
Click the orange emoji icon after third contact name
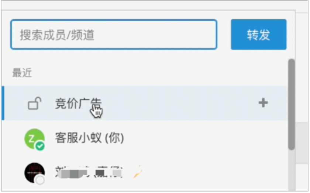[x=138, y=172]
